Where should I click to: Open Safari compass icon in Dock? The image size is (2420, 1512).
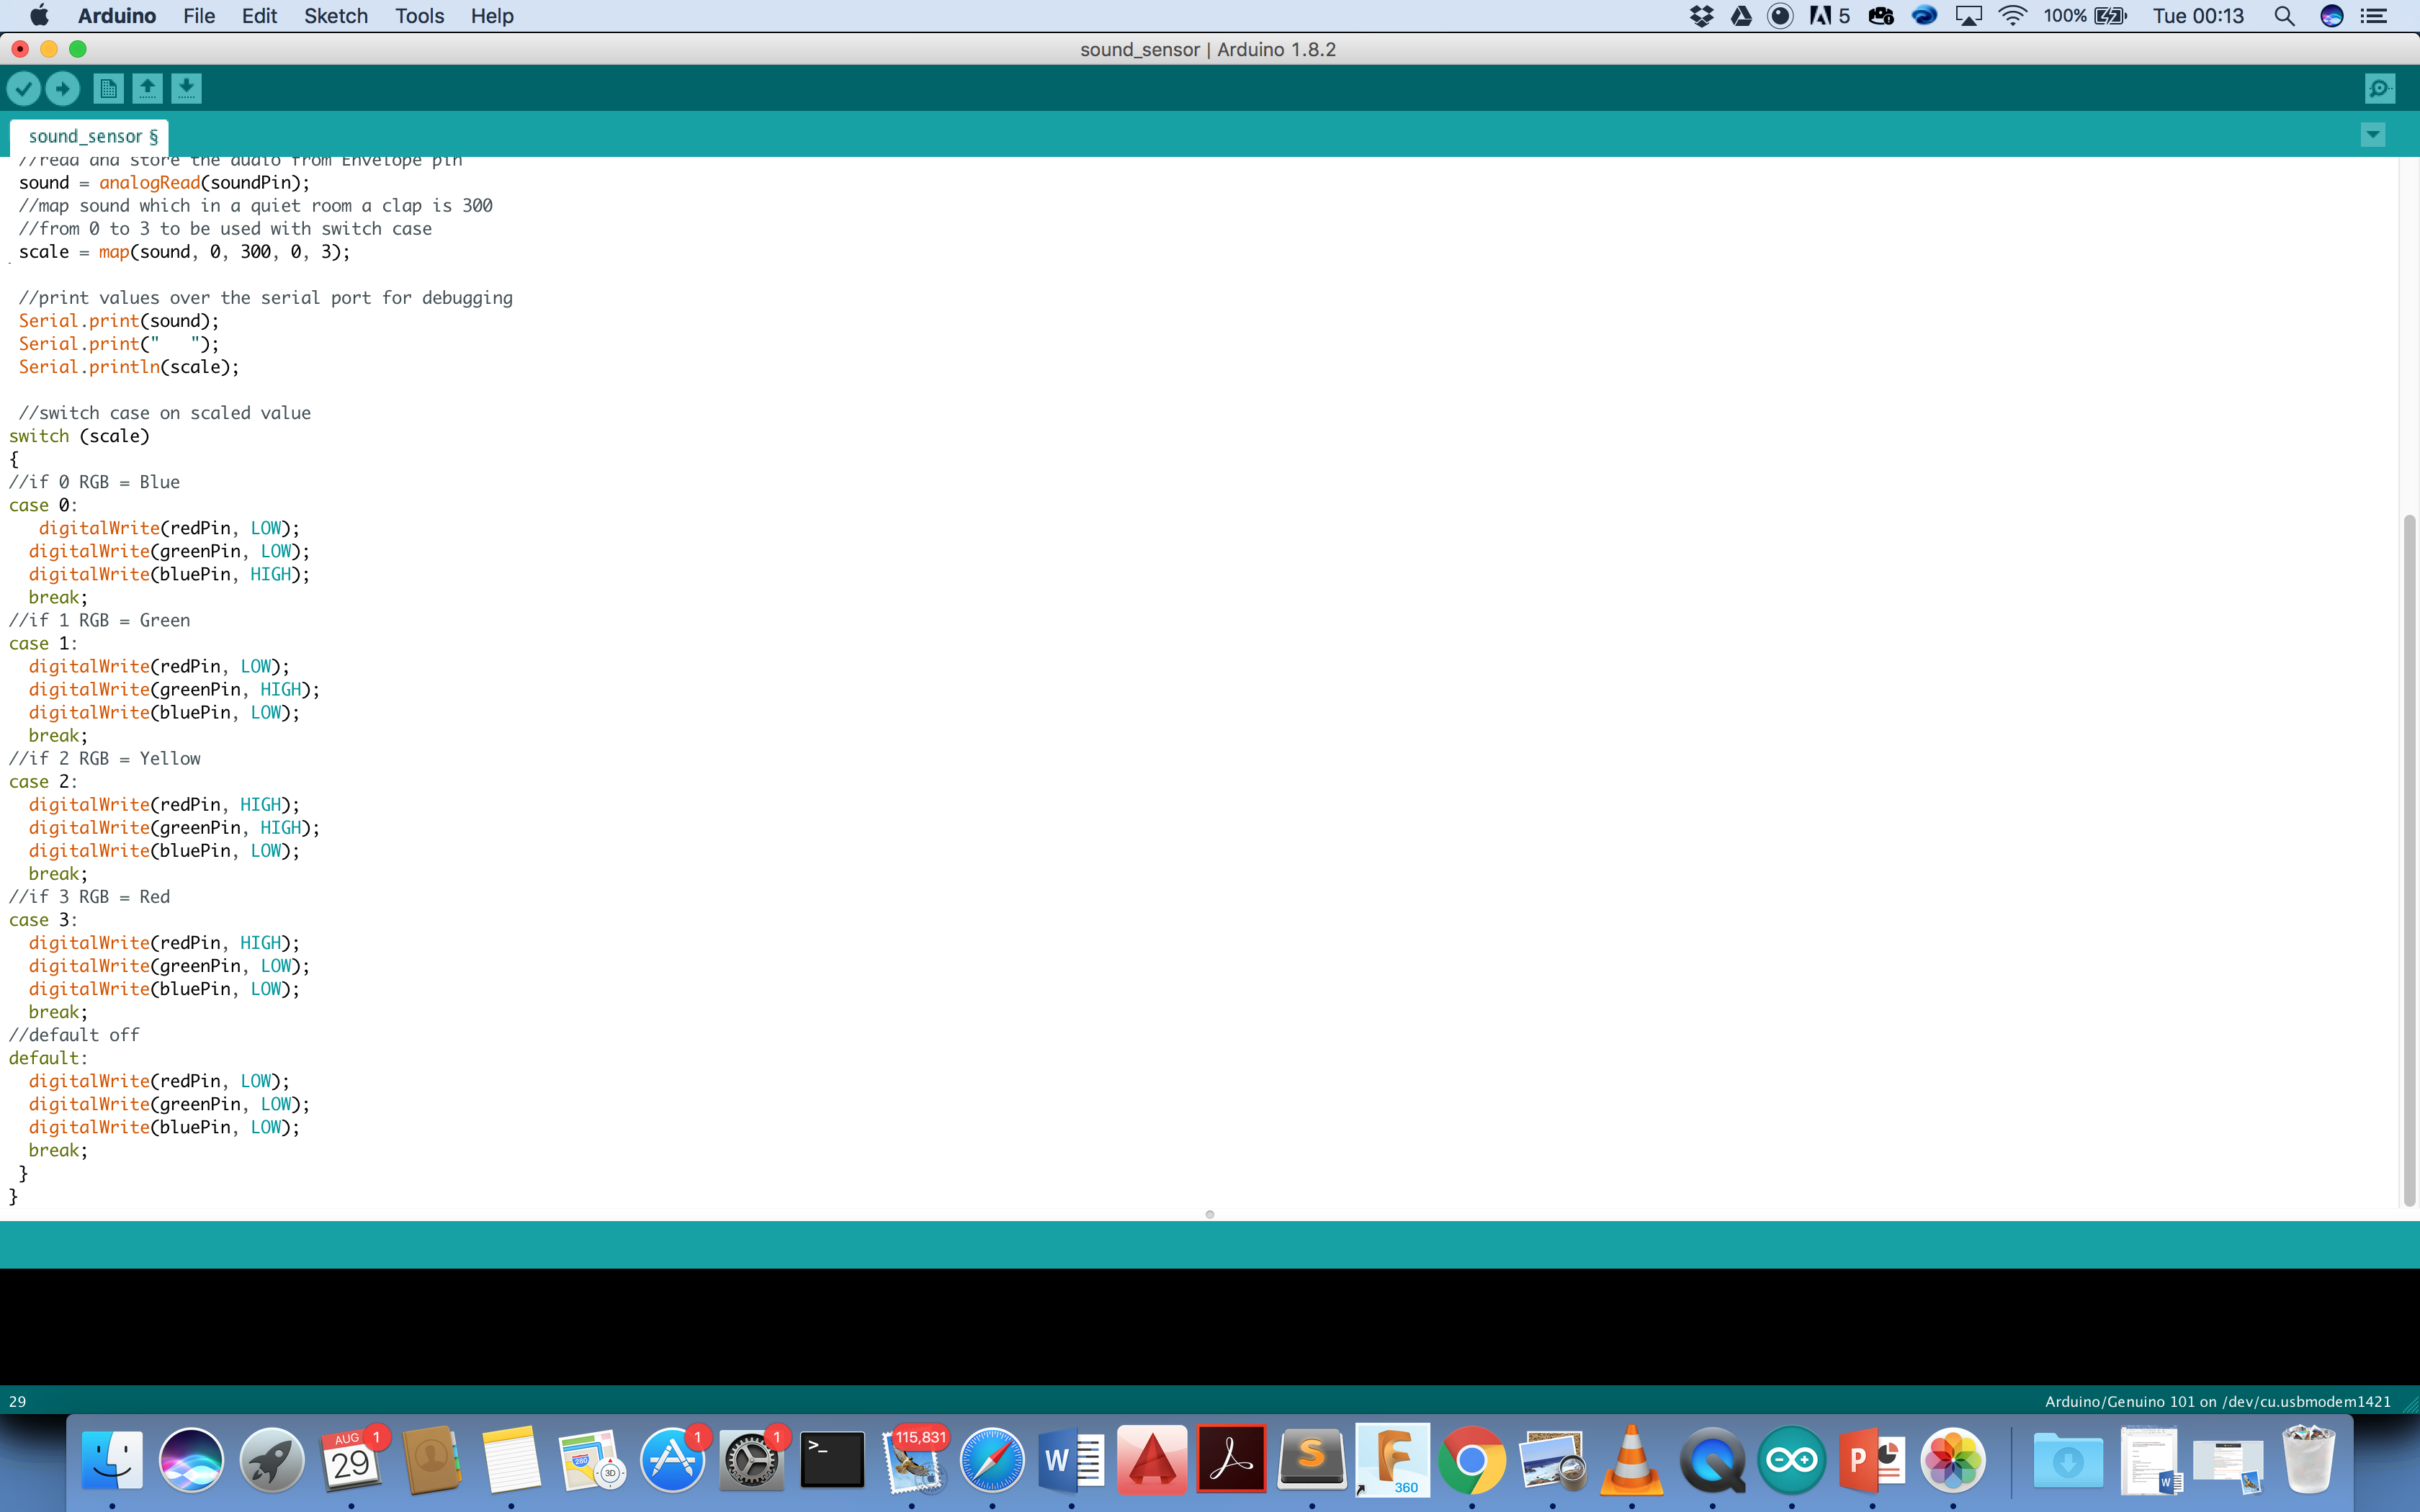[x=992, y=1460]
